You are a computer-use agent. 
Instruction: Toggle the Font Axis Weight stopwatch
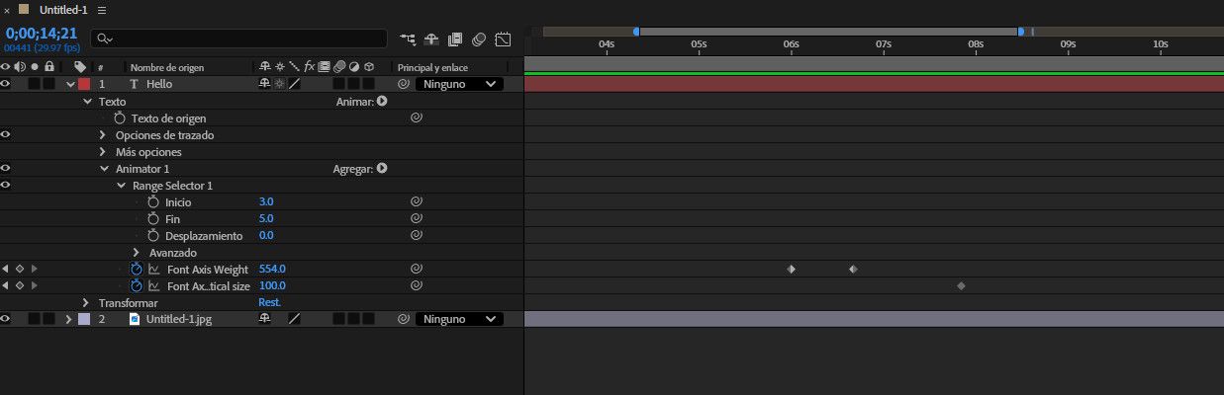point(137,270)
